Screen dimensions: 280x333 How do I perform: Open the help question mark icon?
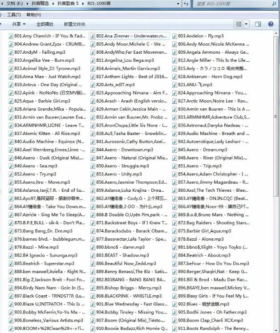tap(271, 24)
